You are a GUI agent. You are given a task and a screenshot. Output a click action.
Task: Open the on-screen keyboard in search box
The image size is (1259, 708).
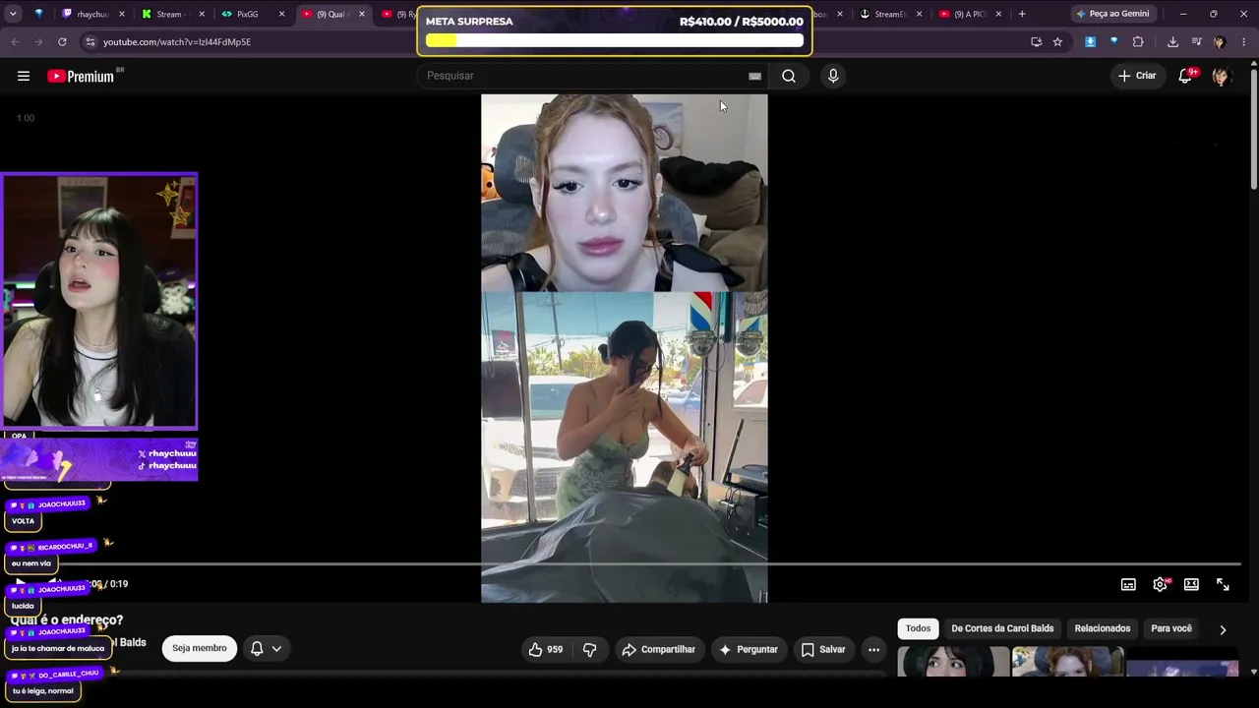pyautogui.click(x=754, y=76)
